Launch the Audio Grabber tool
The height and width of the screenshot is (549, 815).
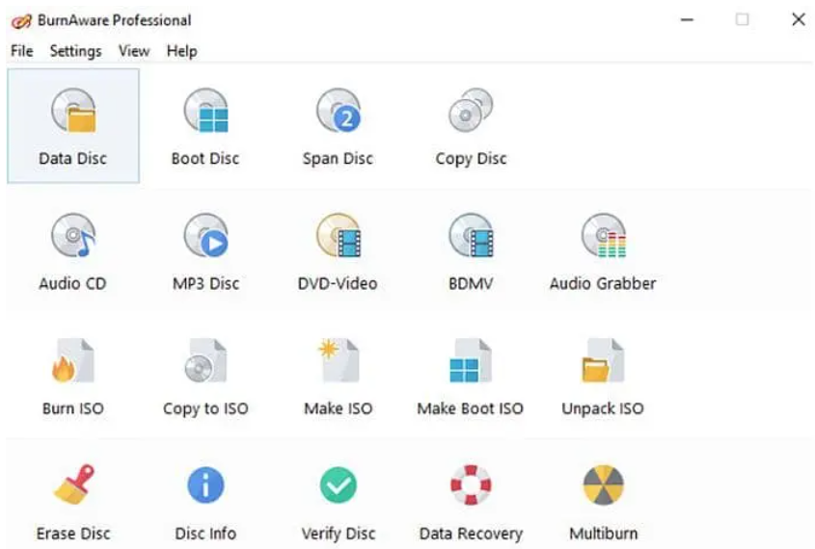pos(603,251)
